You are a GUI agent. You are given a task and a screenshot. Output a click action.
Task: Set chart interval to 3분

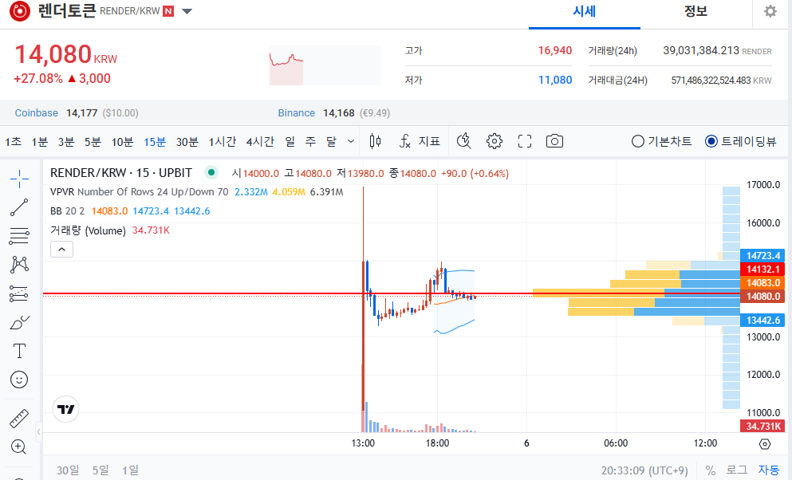coord(66,142)
